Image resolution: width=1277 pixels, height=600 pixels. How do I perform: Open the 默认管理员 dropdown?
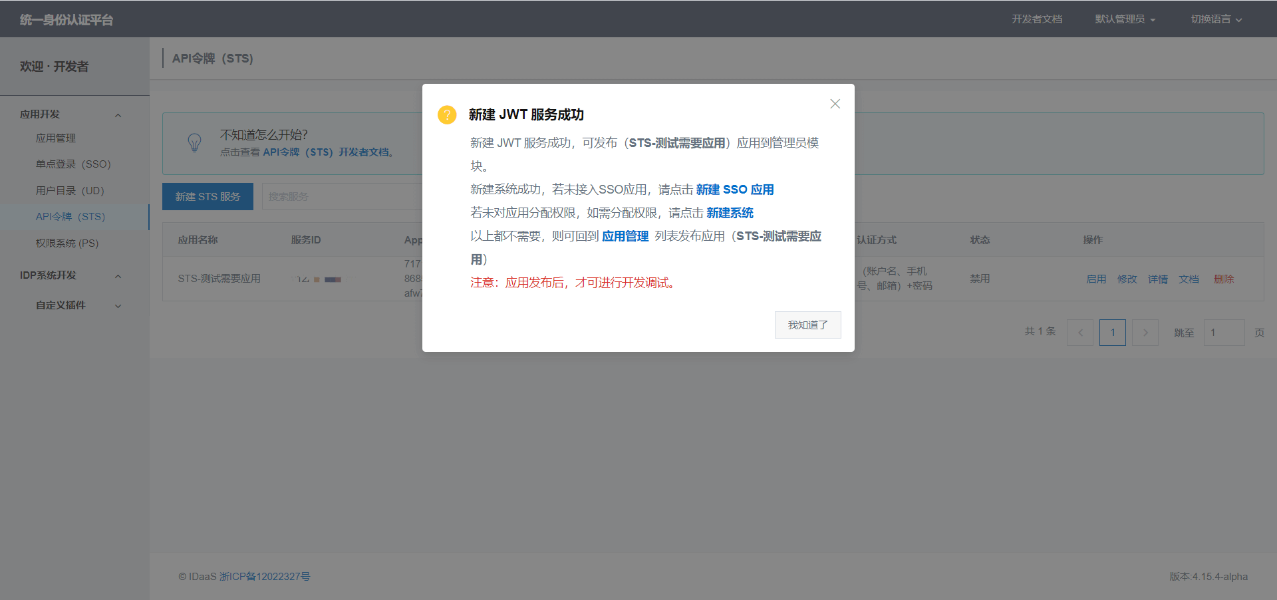coord(1125,19)
